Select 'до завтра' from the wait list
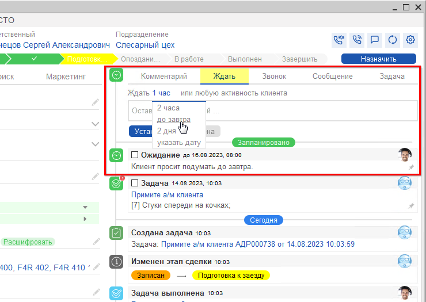 click(x=173, y=119)
